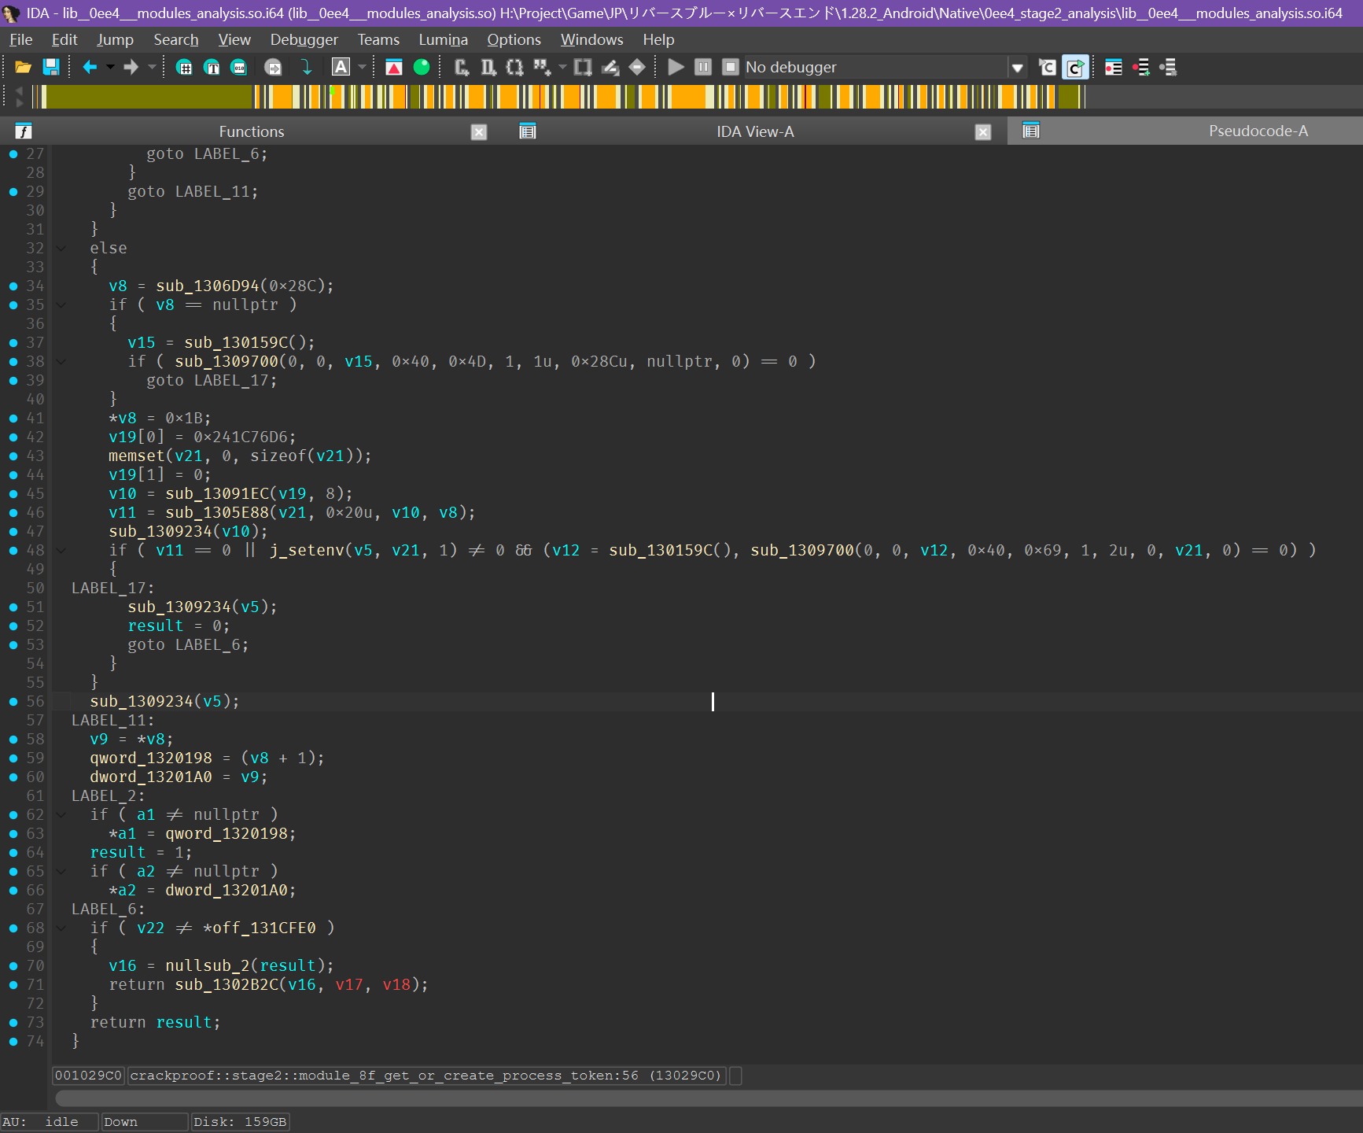Screen dimensions: 1363x1133
Task: Open the text view (T icon)
Action: pyautogui.click(x=212, y=68)
